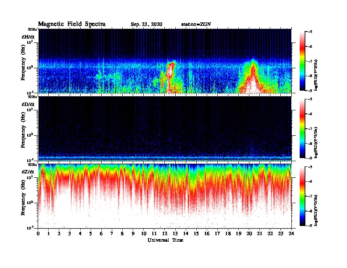Click time axis tick label "4"
The image size is (347, 268).
pyautogui.click(x=80, y=234)
